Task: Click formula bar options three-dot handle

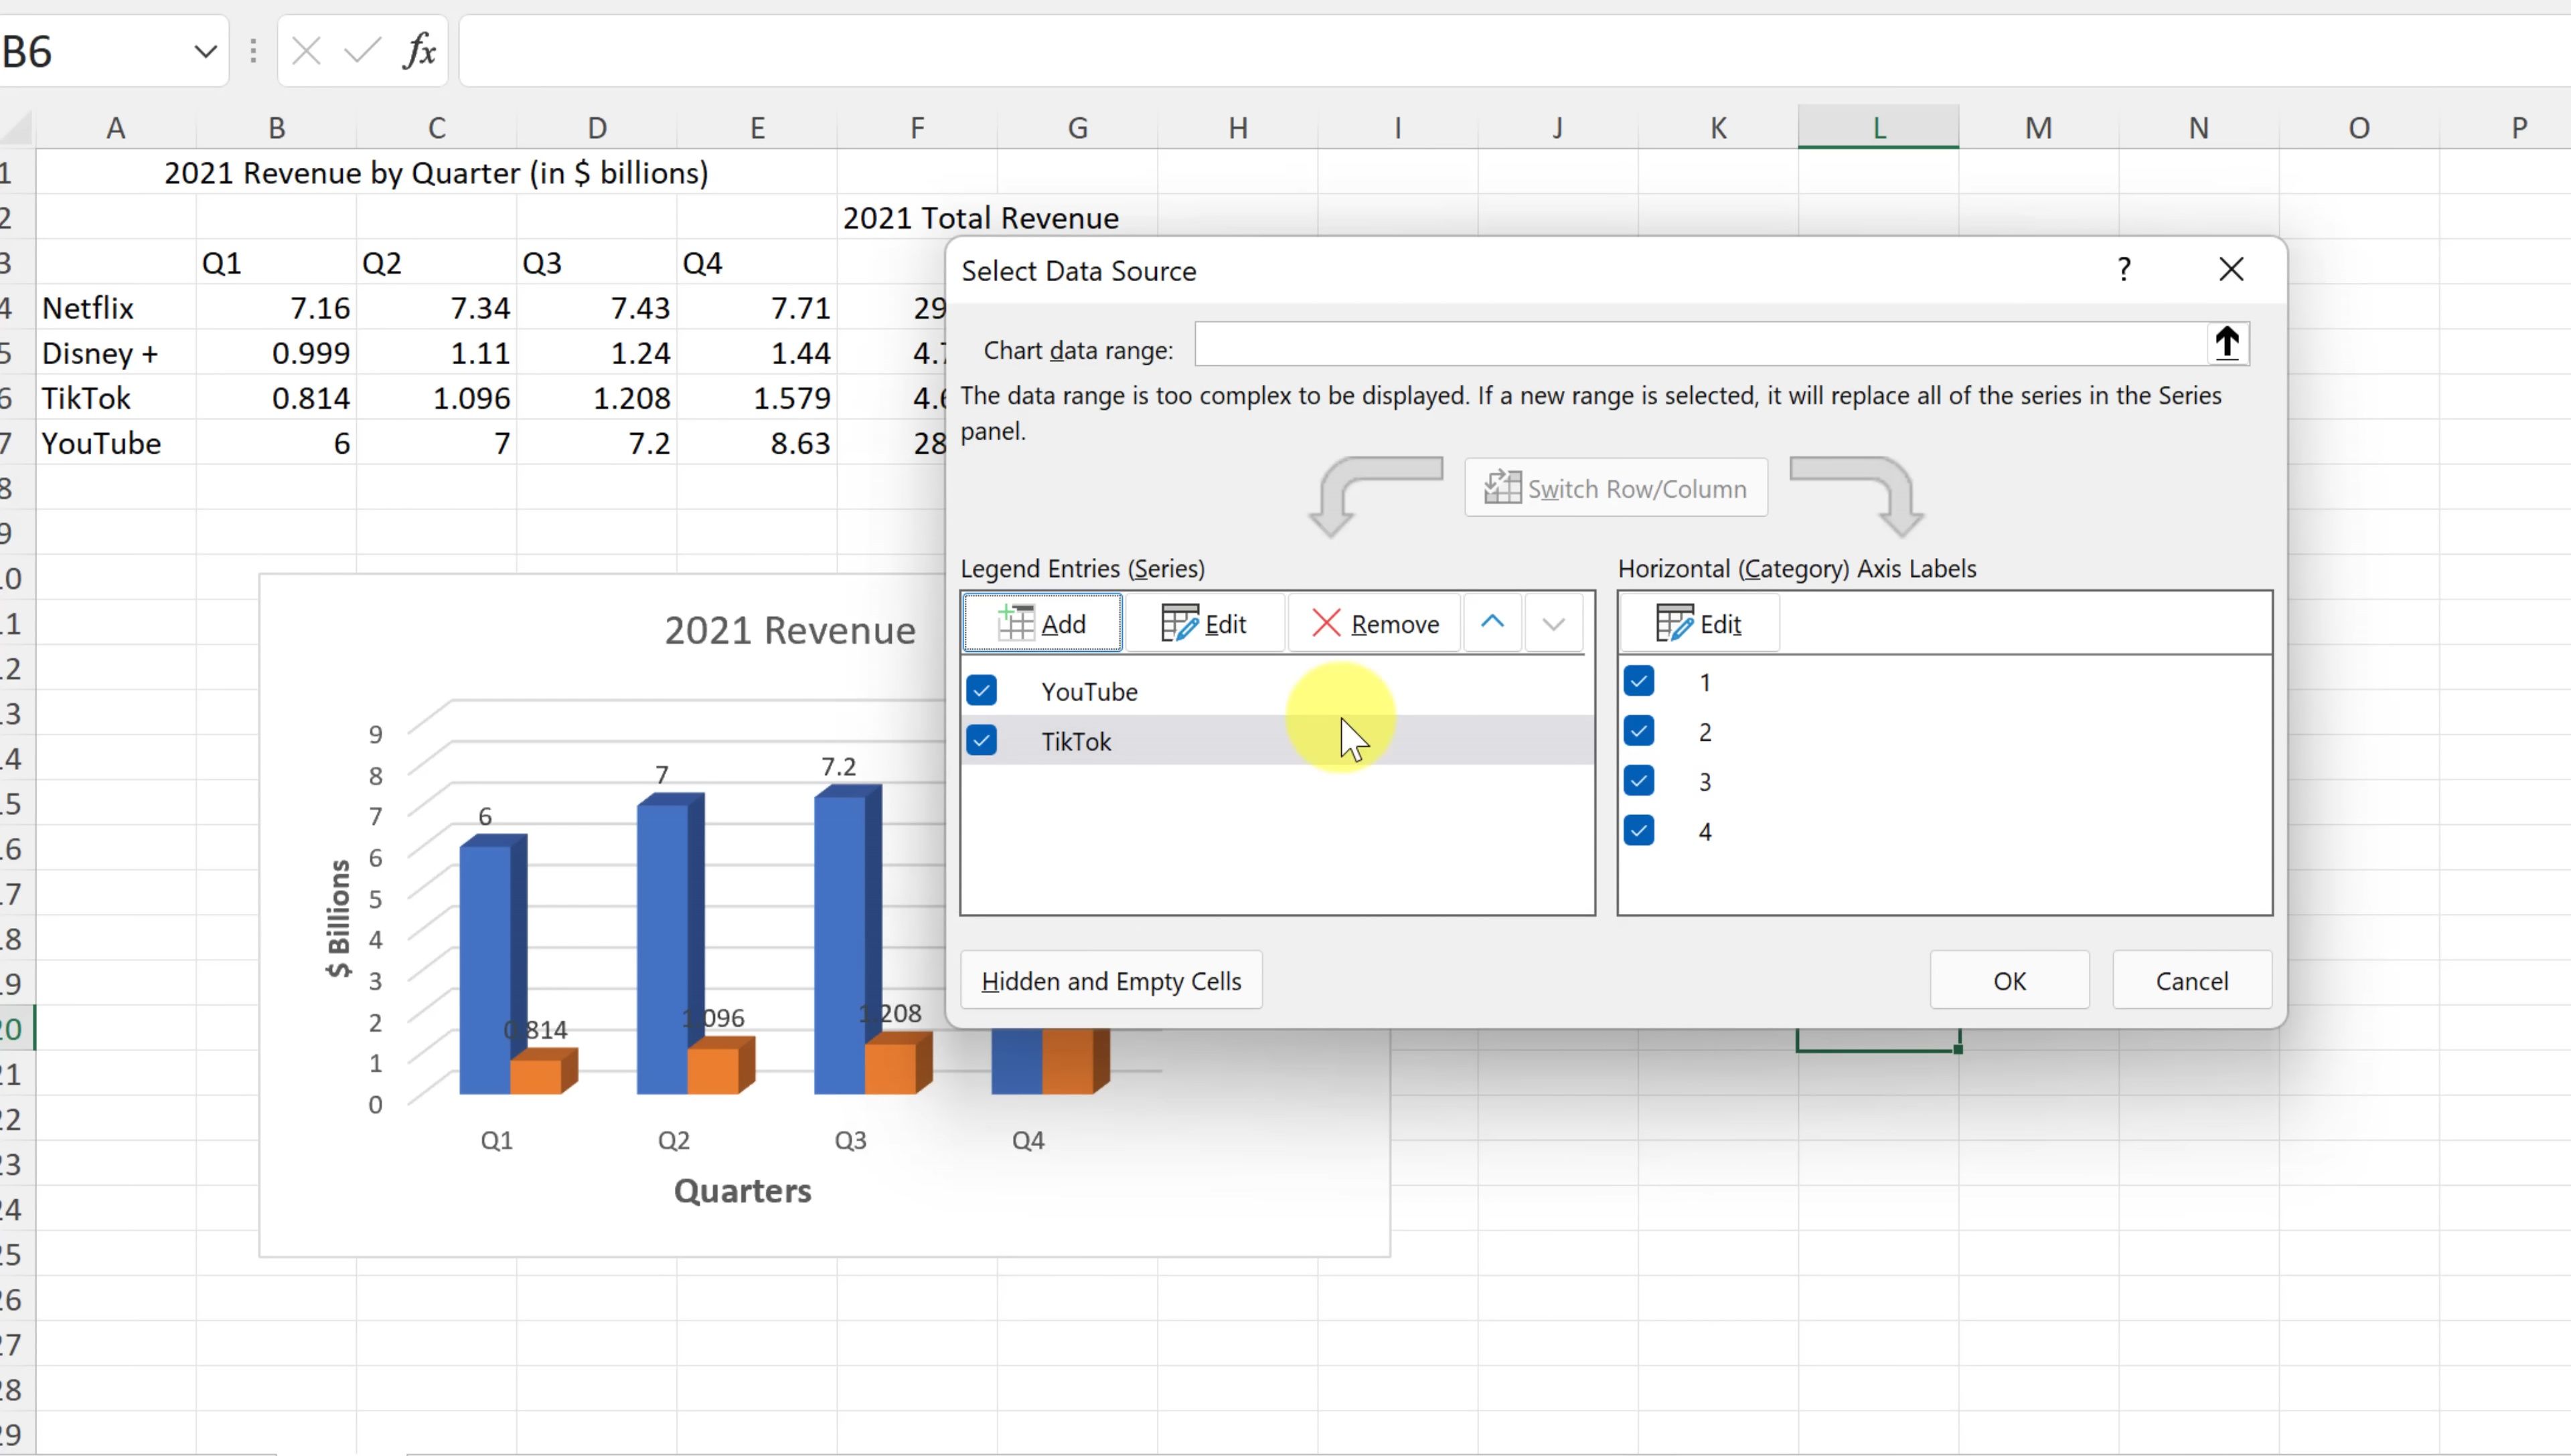Action: pyautogui.click(x=252, y=51)
